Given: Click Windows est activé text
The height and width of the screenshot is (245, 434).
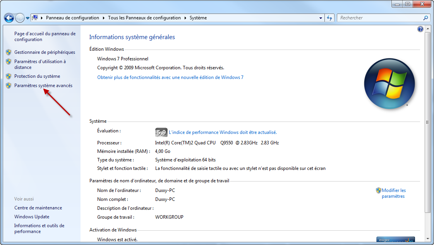Looking at the screenshot, I should click(x=117, y=240).
